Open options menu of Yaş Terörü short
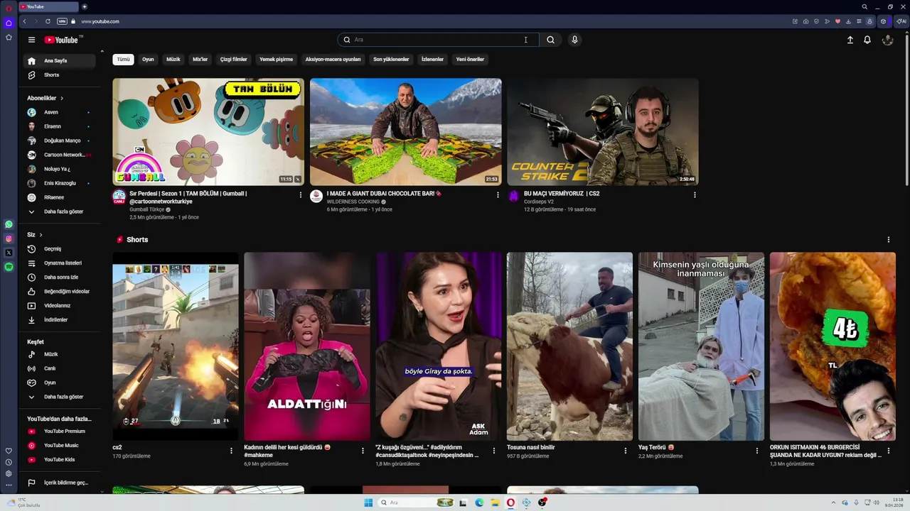The height and width of the screenshot is (511, 910). tap(757, 451)
